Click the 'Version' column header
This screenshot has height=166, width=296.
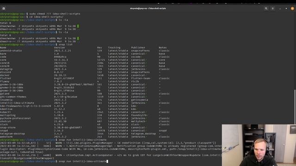pyautogui.click(x=60, y=47)
